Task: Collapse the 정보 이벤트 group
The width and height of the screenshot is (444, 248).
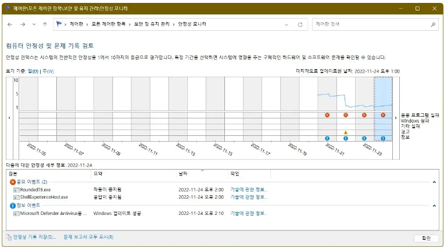Action: click(x=434, y=206)
